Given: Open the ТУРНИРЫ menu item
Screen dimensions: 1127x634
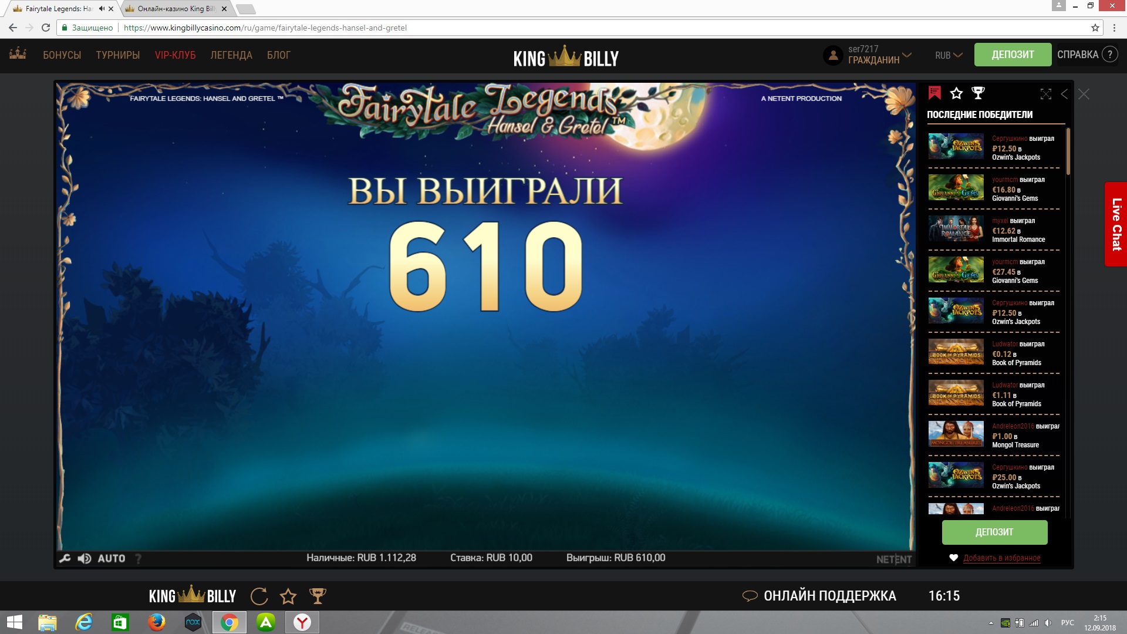Looking at the screenshot, I should [118, 55].
